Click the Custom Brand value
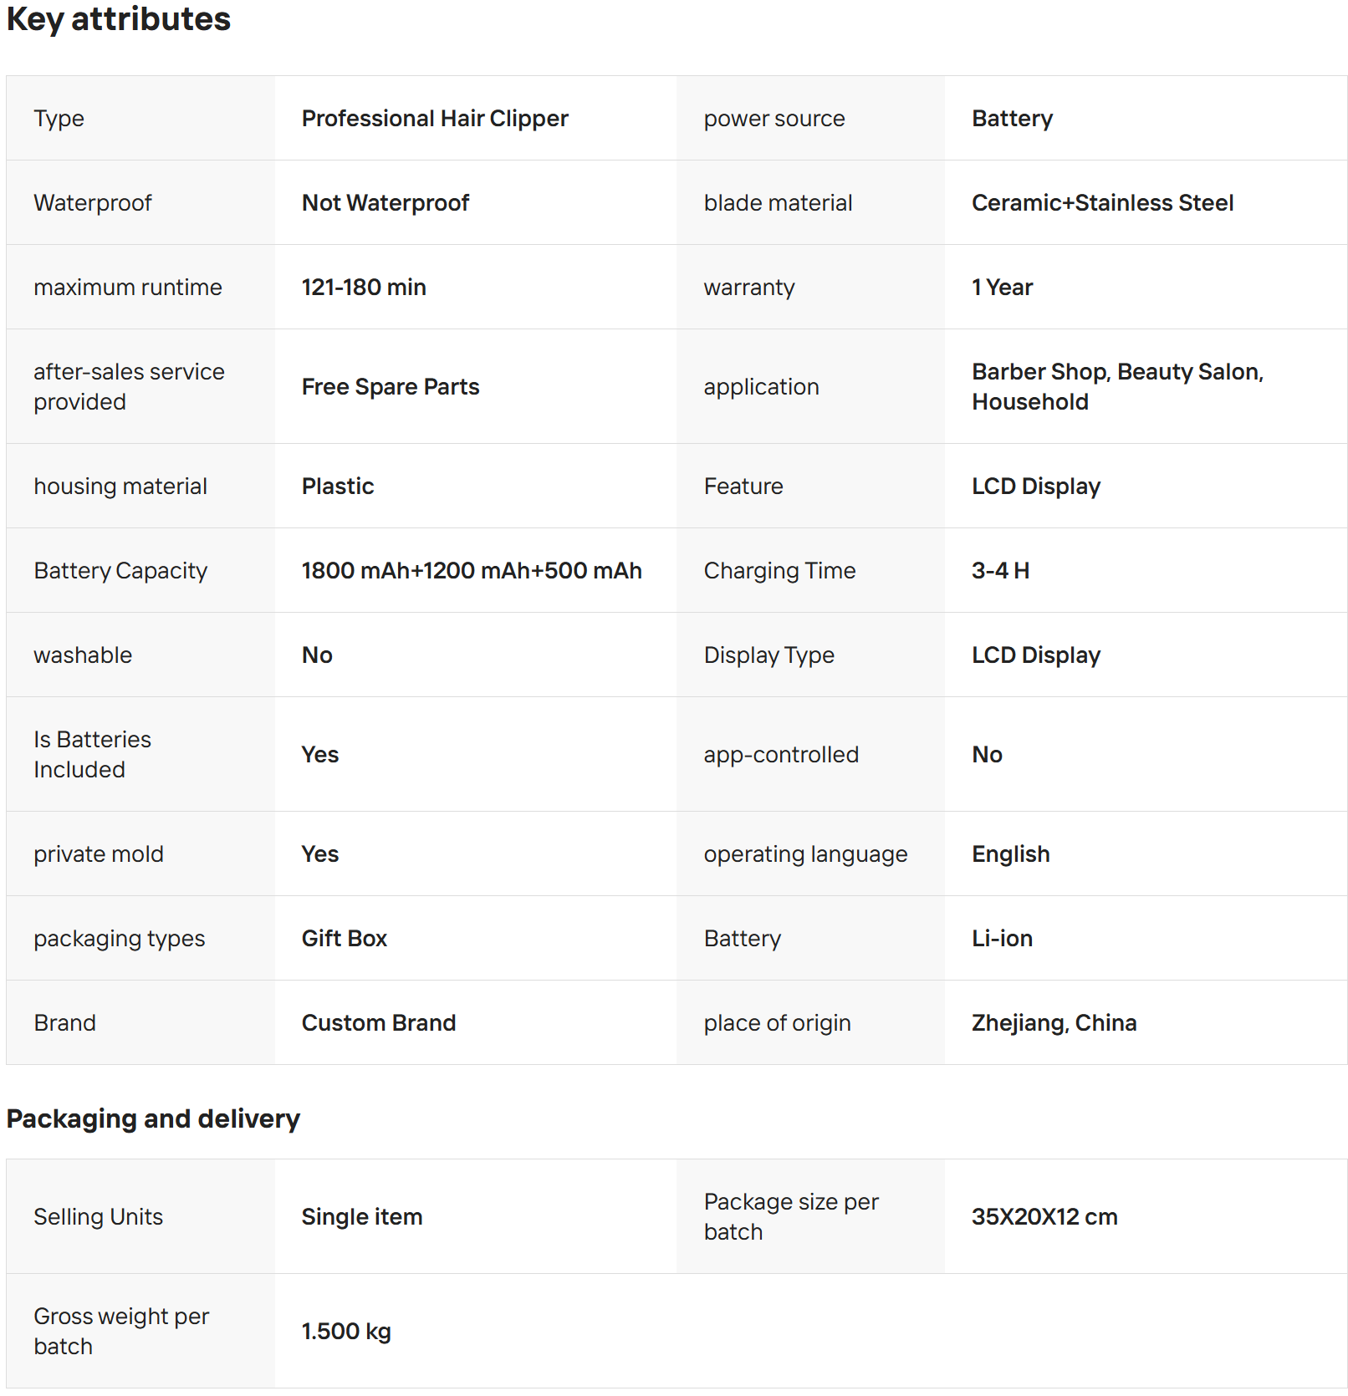 point(378,1023)
